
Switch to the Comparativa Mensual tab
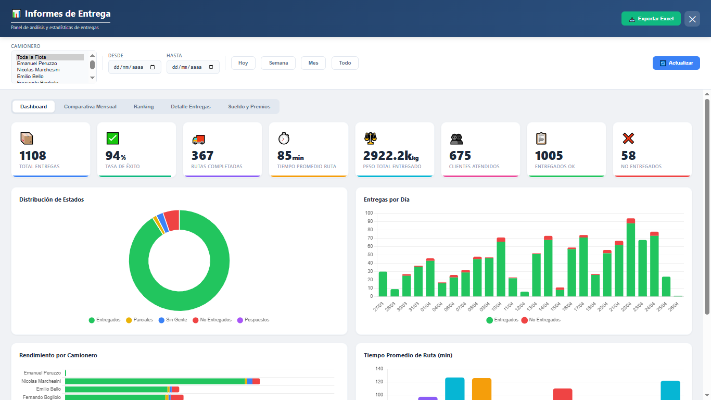pyautogui.click(x=90, y=107)
